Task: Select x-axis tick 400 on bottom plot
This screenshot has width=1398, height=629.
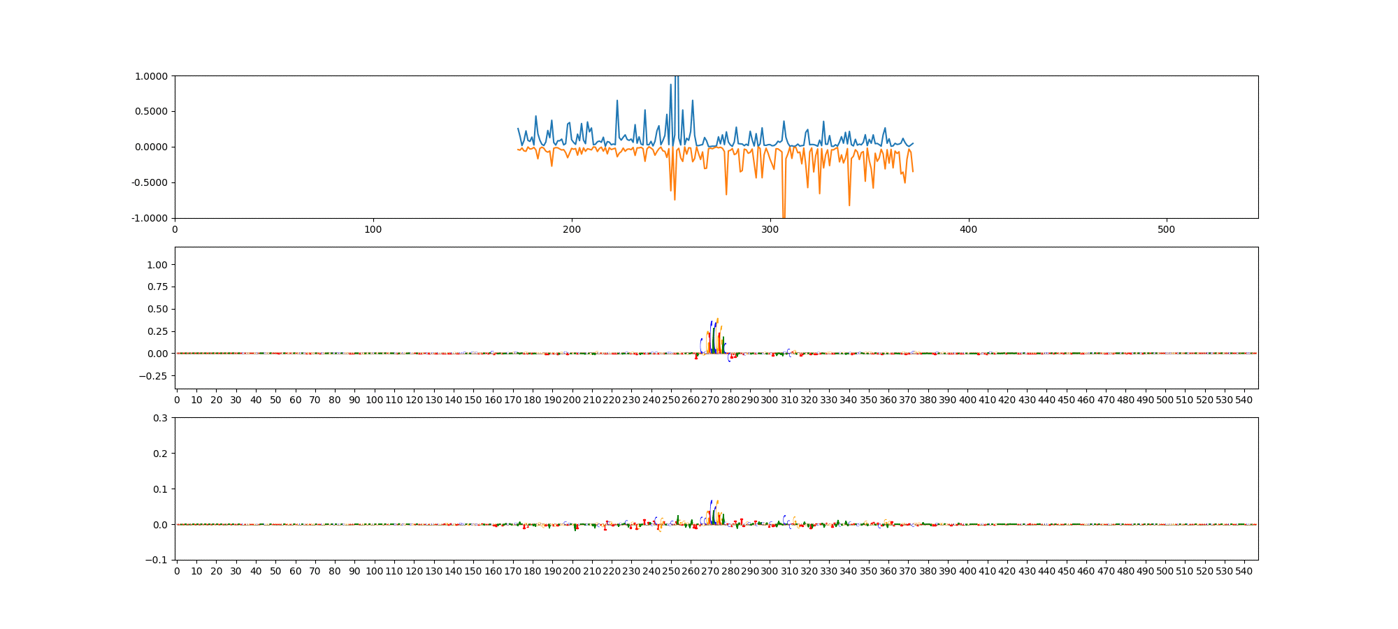Action: [x=967, y=571]
